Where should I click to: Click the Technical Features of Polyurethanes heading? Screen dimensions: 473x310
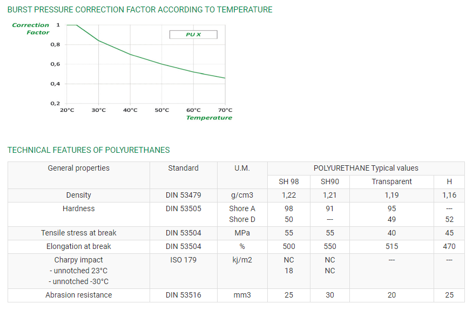coord(89,150)
